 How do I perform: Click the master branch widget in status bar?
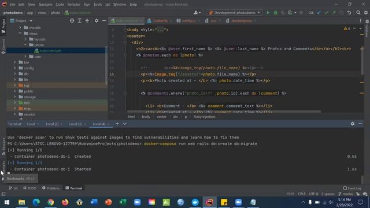tap(346, 194)
